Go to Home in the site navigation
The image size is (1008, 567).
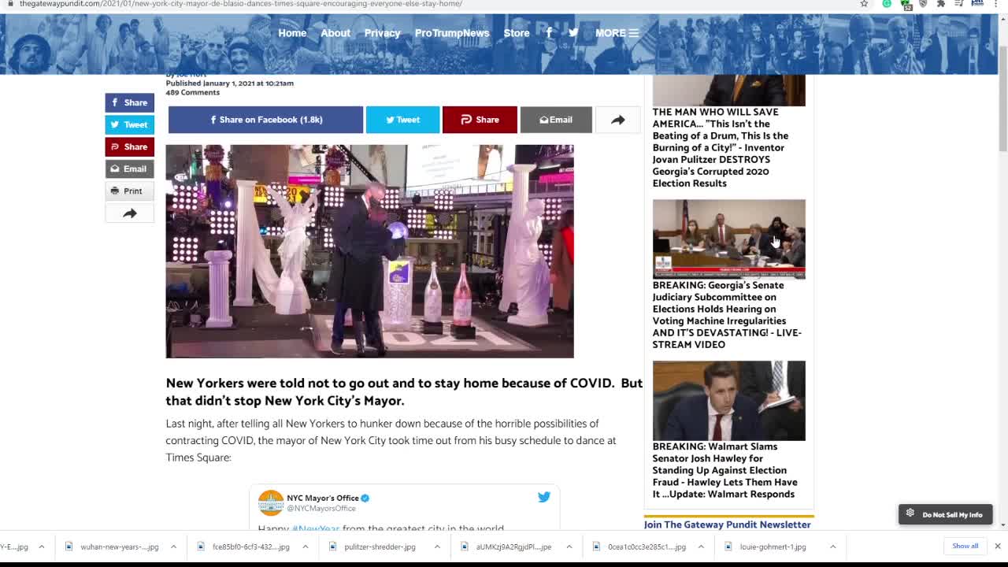(x=292, y=33)
